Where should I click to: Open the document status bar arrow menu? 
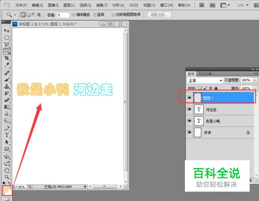(85, 187)
